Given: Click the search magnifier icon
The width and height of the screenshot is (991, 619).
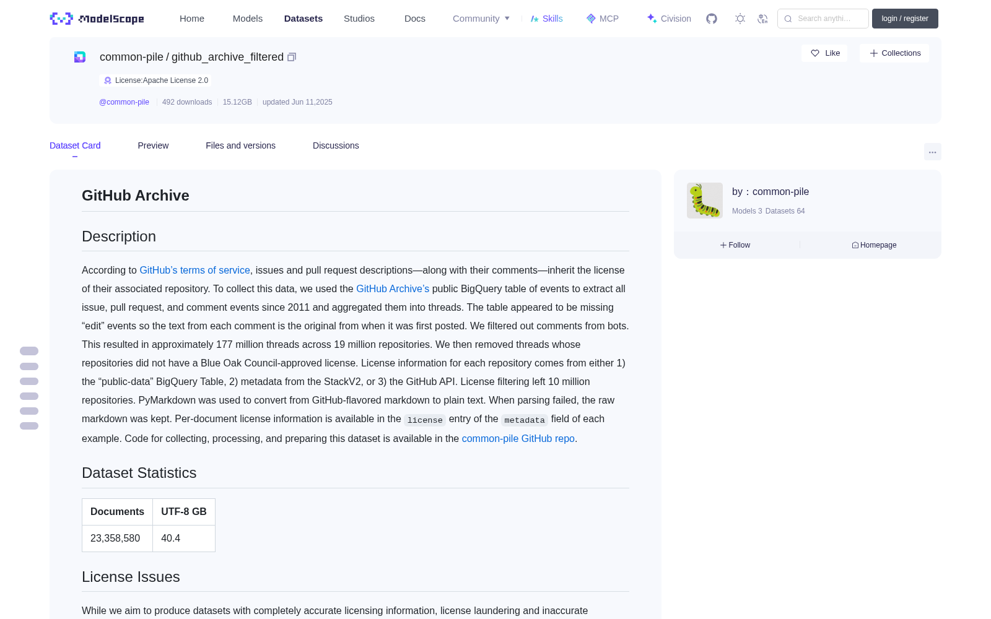Looking at the screenshot, I should [788, 19].
